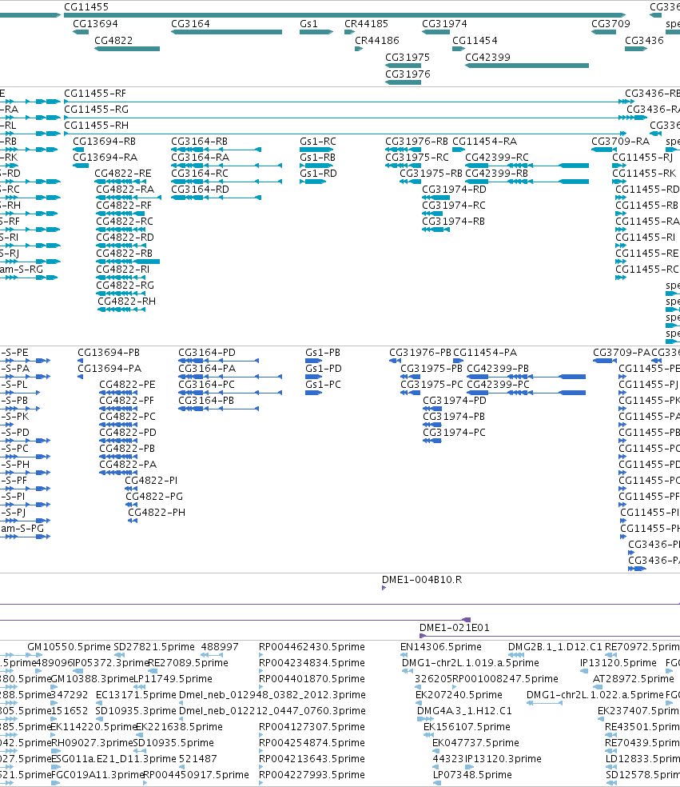Click the Gs1 gene label
The image size is (680, 787).
click(308, 23)
